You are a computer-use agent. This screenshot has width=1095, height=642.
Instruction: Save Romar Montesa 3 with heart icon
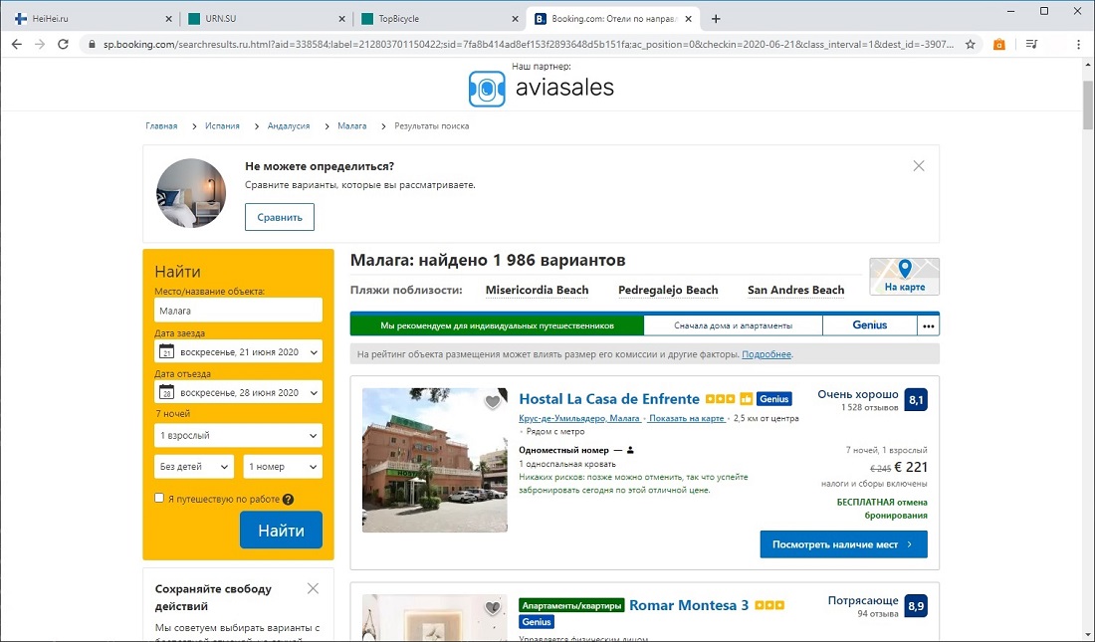tap(493, 607)
